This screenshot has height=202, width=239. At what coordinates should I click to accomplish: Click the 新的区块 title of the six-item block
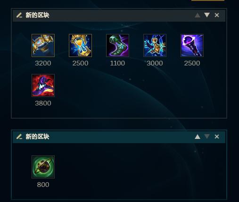pyautogui.click(x=37, y=15)
